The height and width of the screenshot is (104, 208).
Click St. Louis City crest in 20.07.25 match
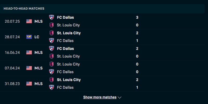pos(51,25)
